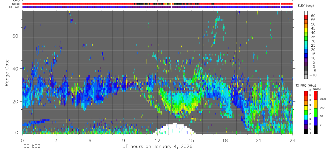Click ELEV colorbar label 25
329x152 pixels.
pos(313,46)
